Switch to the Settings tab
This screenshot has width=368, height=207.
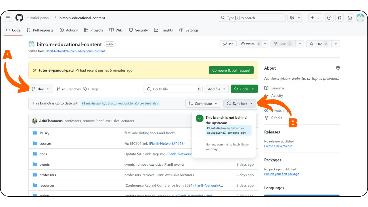tap(189, 30)
